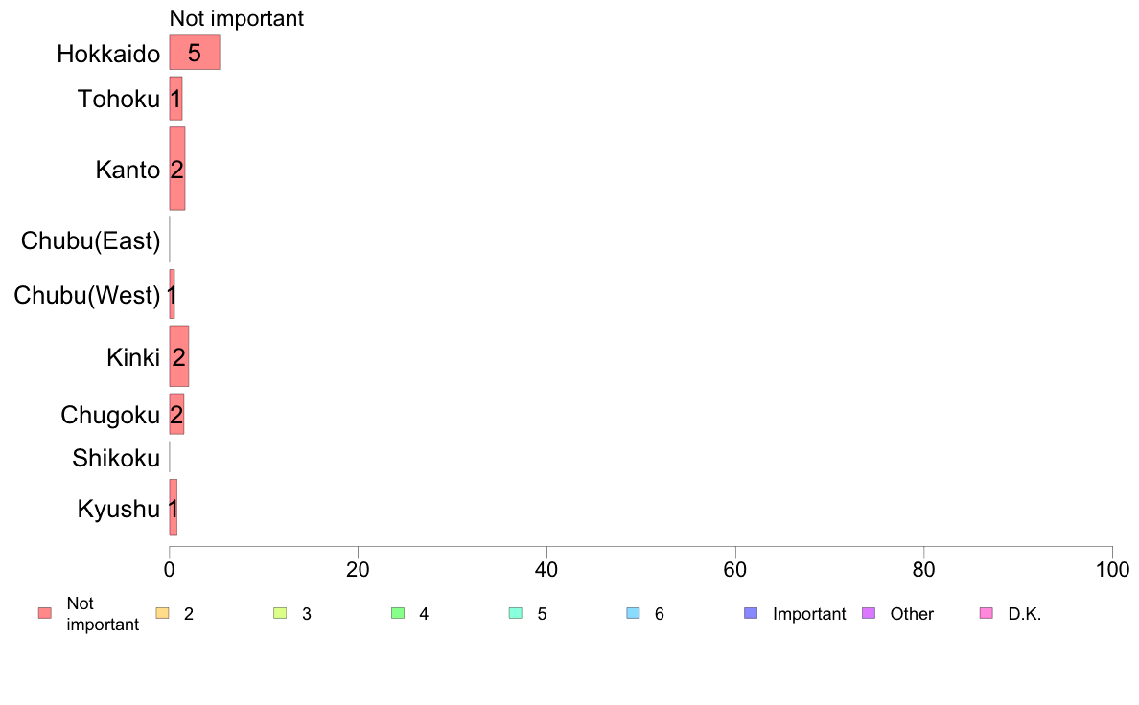Click the red Not important legend swatch

(x=44, y=614)
